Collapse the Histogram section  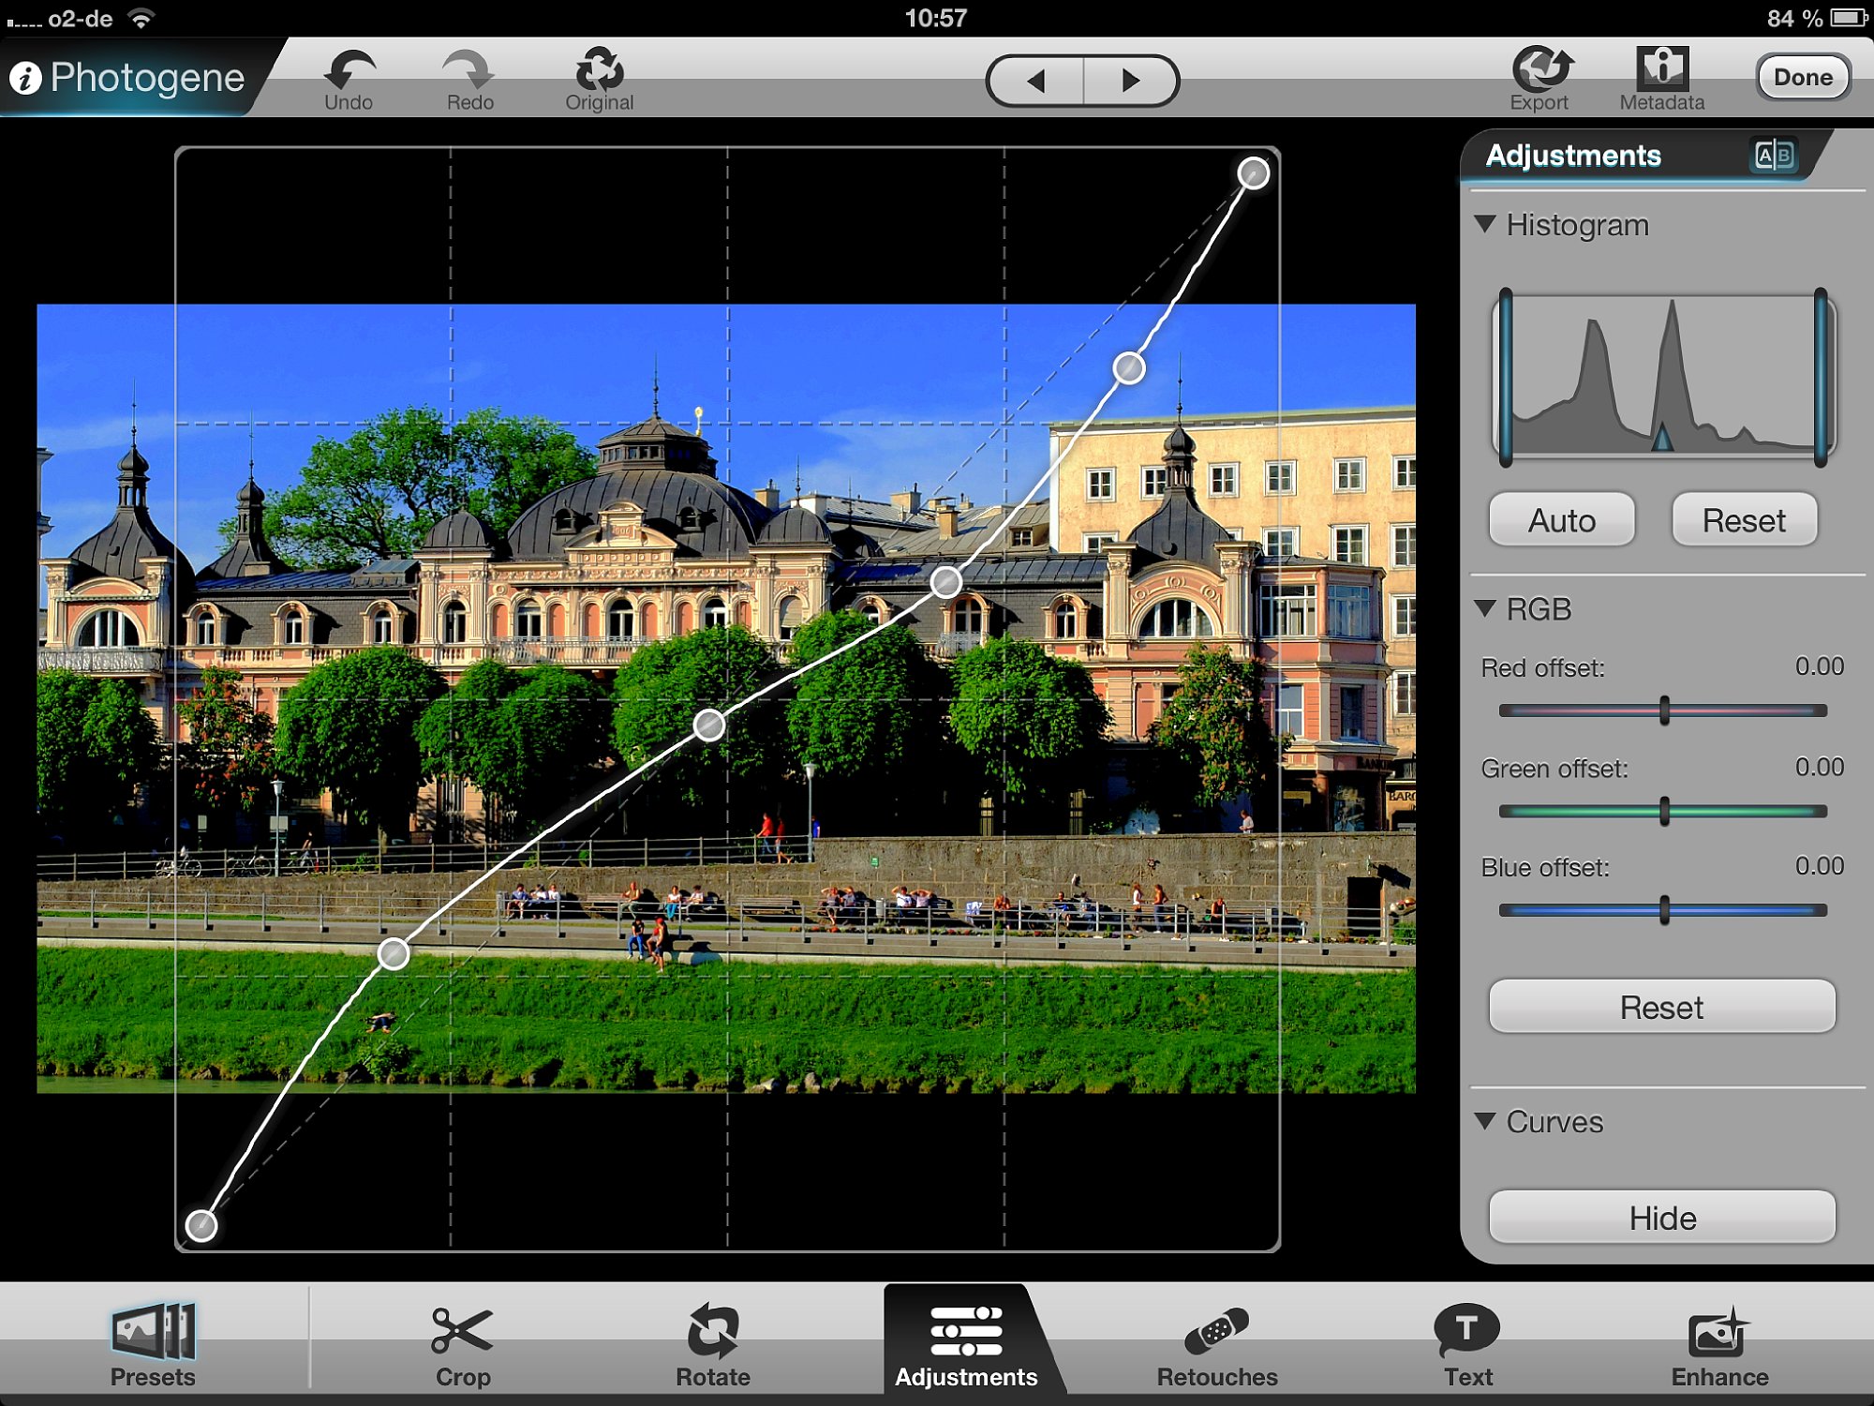click(1485, 224)
